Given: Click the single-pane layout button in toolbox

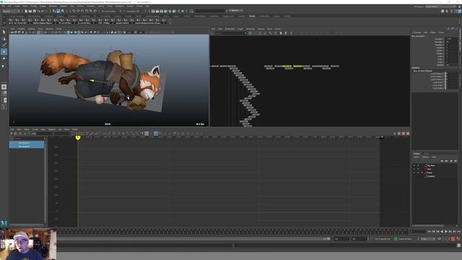Looking at the screenshot, I should (4, 87).
